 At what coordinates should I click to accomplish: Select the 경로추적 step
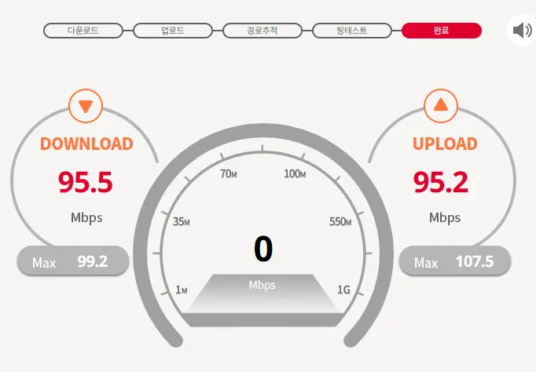coord(262,31)
